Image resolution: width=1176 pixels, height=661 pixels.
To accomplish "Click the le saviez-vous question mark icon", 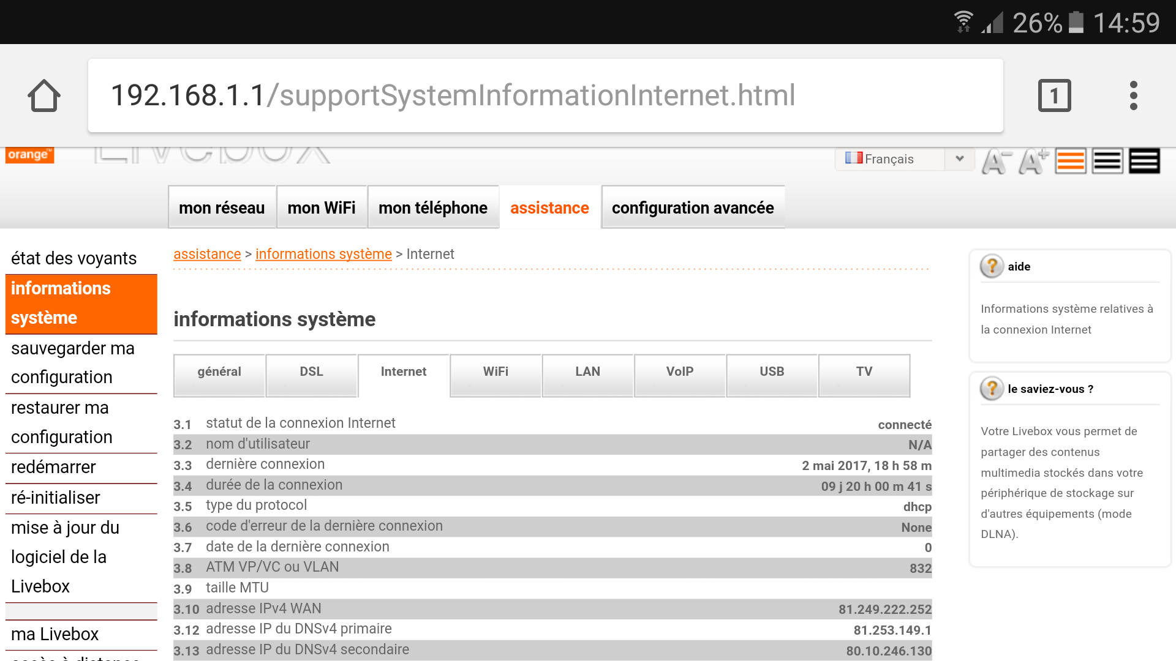I will (x=992, y=389).
